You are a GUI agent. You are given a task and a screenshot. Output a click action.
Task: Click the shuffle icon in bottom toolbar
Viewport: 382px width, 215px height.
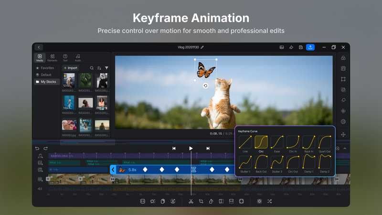tap(269, 201)
